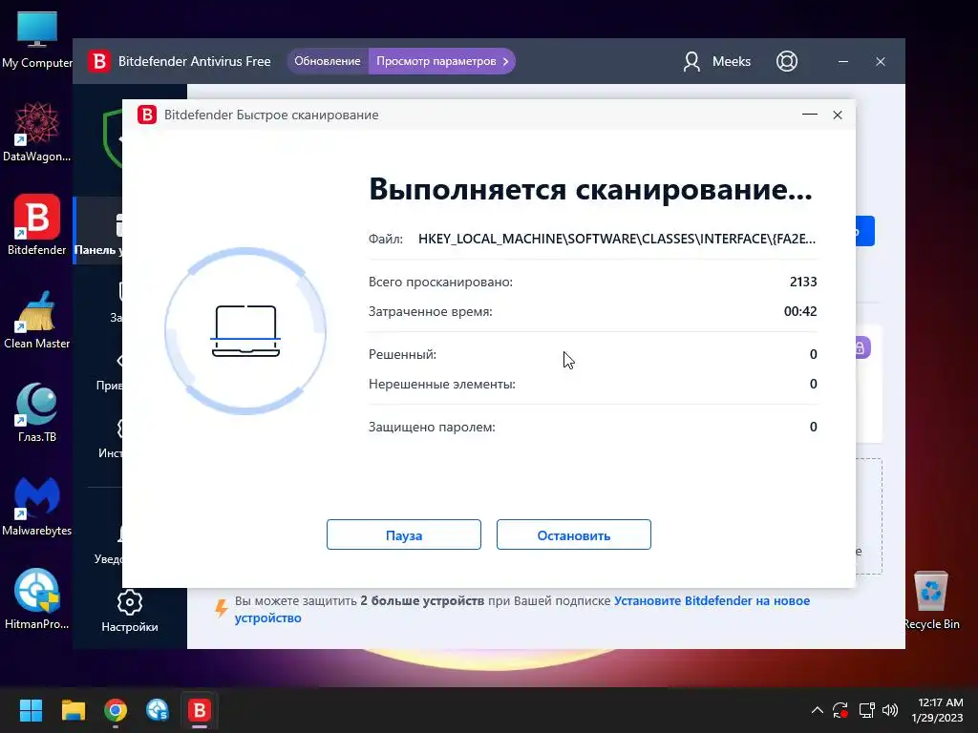The image size is (978, 733).
Task: Click the elapsed time 00:42
Action: (800, 311)
